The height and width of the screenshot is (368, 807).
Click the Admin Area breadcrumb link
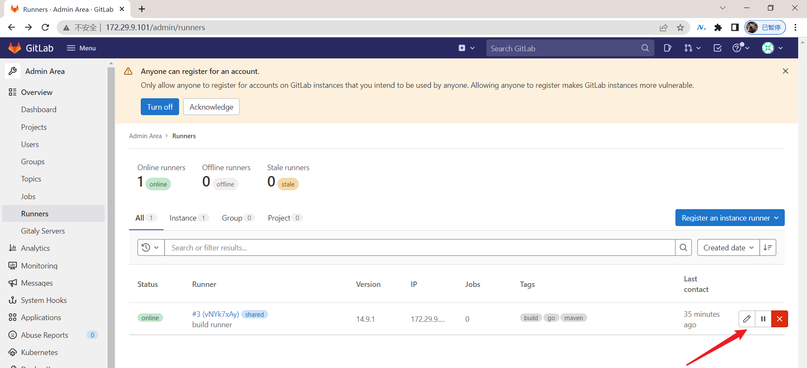click(x=145, y=136)
